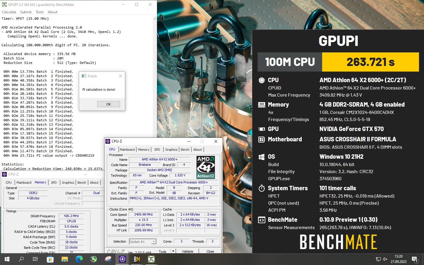This screenshot has height=265, width=424.
Task: Click the Channel # Dual value
Action: (94, 193)
